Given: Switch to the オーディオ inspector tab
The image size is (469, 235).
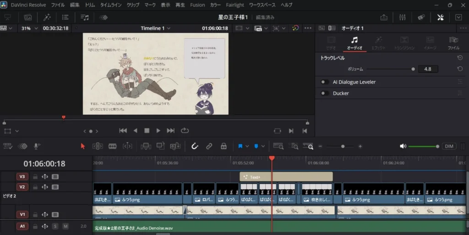Looking at the screenshot, I should pos(354,43).
